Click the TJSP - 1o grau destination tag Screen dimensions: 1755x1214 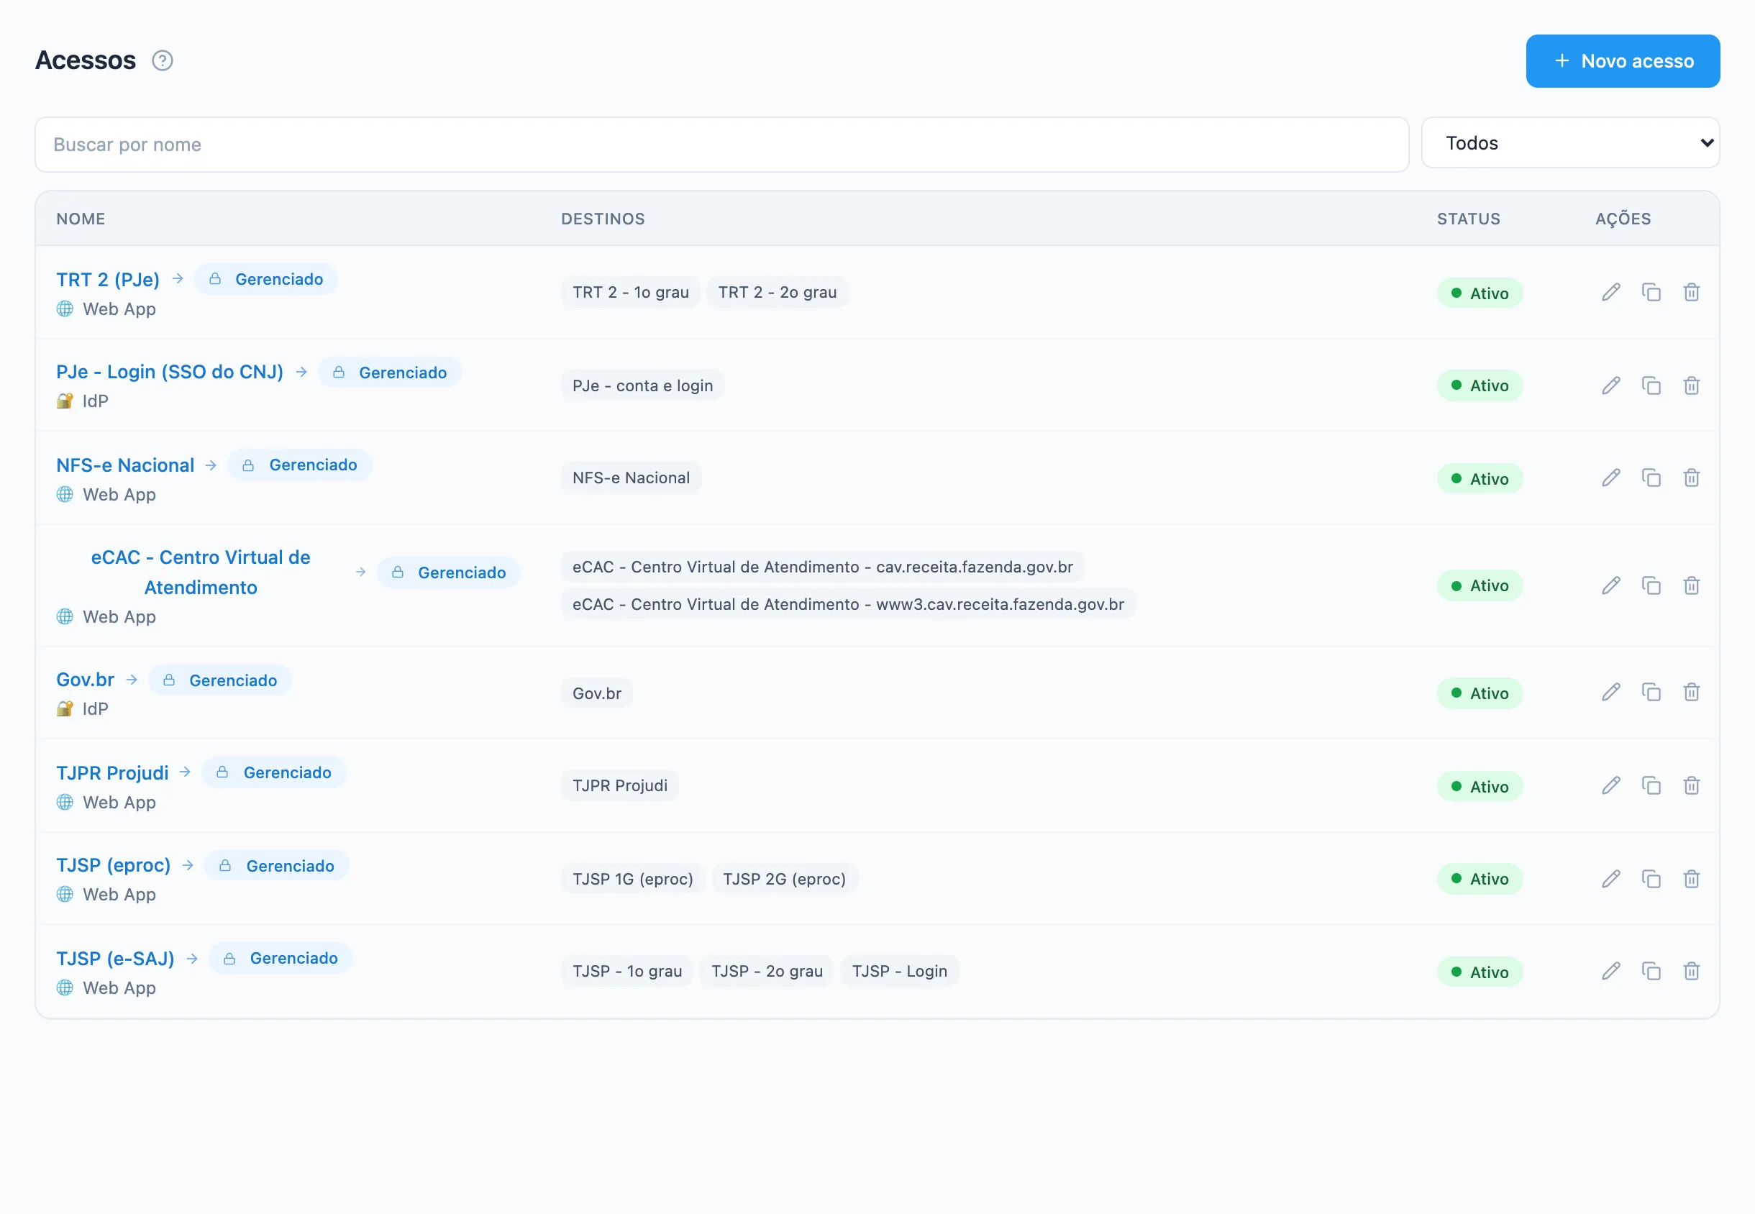(627, 972)
